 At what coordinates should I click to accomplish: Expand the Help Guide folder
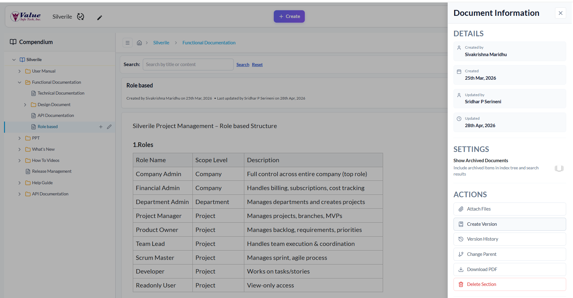tap(20, 183)
